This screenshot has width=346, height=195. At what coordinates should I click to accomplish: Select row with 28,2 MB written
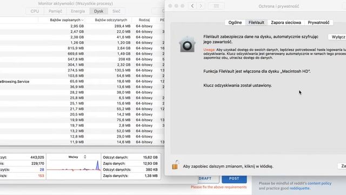(82, 93)
